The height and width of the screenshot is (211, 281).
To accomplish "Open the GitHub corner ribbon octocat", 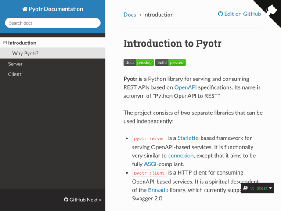I will tap(271, 9).
